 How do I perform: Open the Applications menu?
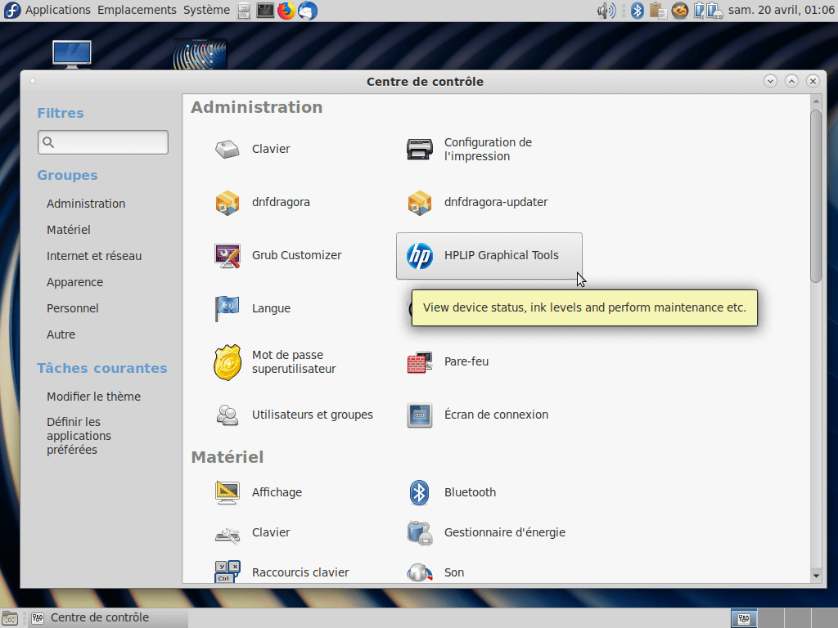(x=58, y=10)
